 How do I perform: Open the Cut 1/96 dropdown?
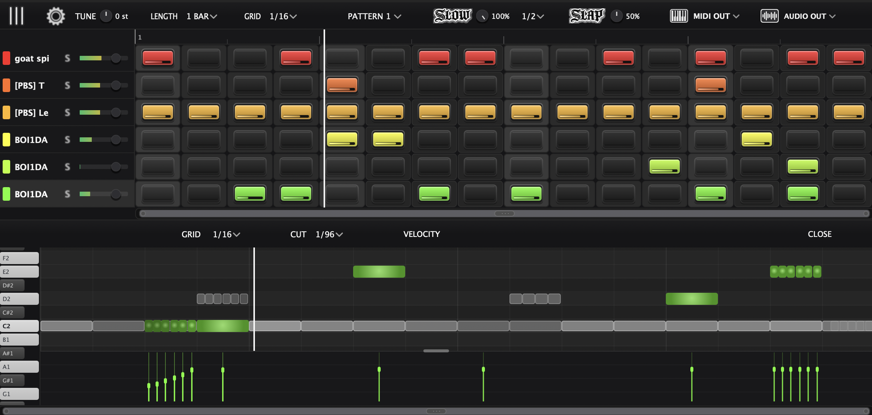tap(329, 234)
